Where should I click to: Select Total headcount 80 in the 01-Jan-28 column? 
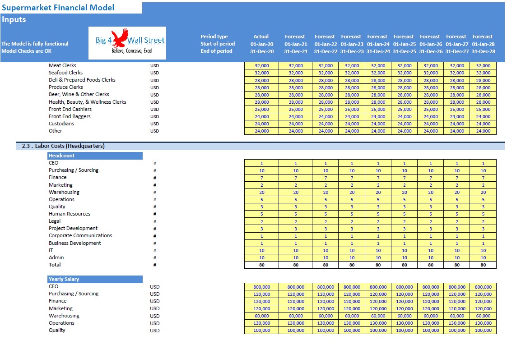tap(483, 265)
